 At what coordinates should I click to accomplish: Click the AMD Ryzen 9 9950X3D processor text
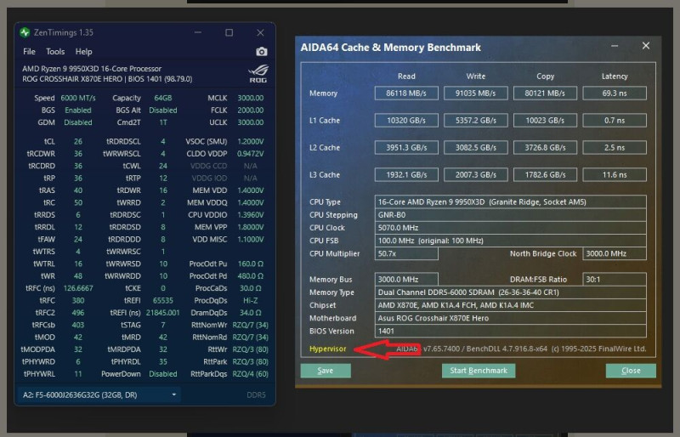[92, 69]
